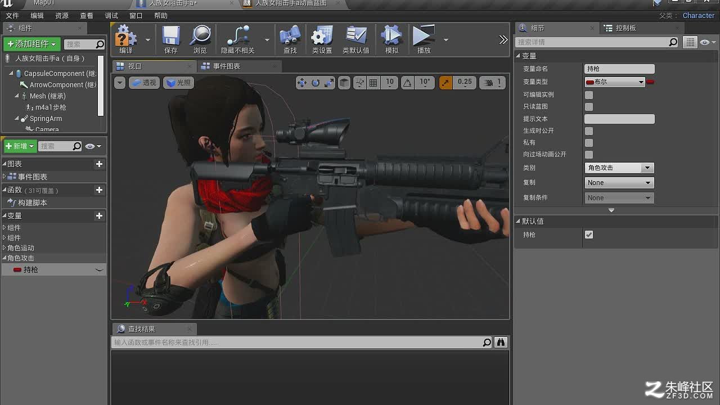Viewport: 720px width, 405px height.
Task: Collapse CapsuleComponent tree node
Action: click(x=11, y=74)
